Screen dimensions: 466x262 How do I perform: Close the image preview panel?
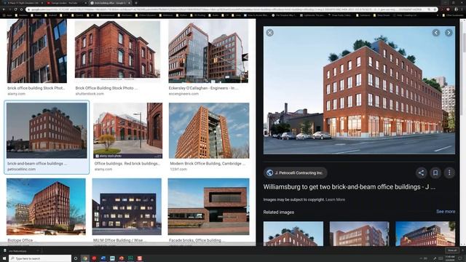[270, 33]
